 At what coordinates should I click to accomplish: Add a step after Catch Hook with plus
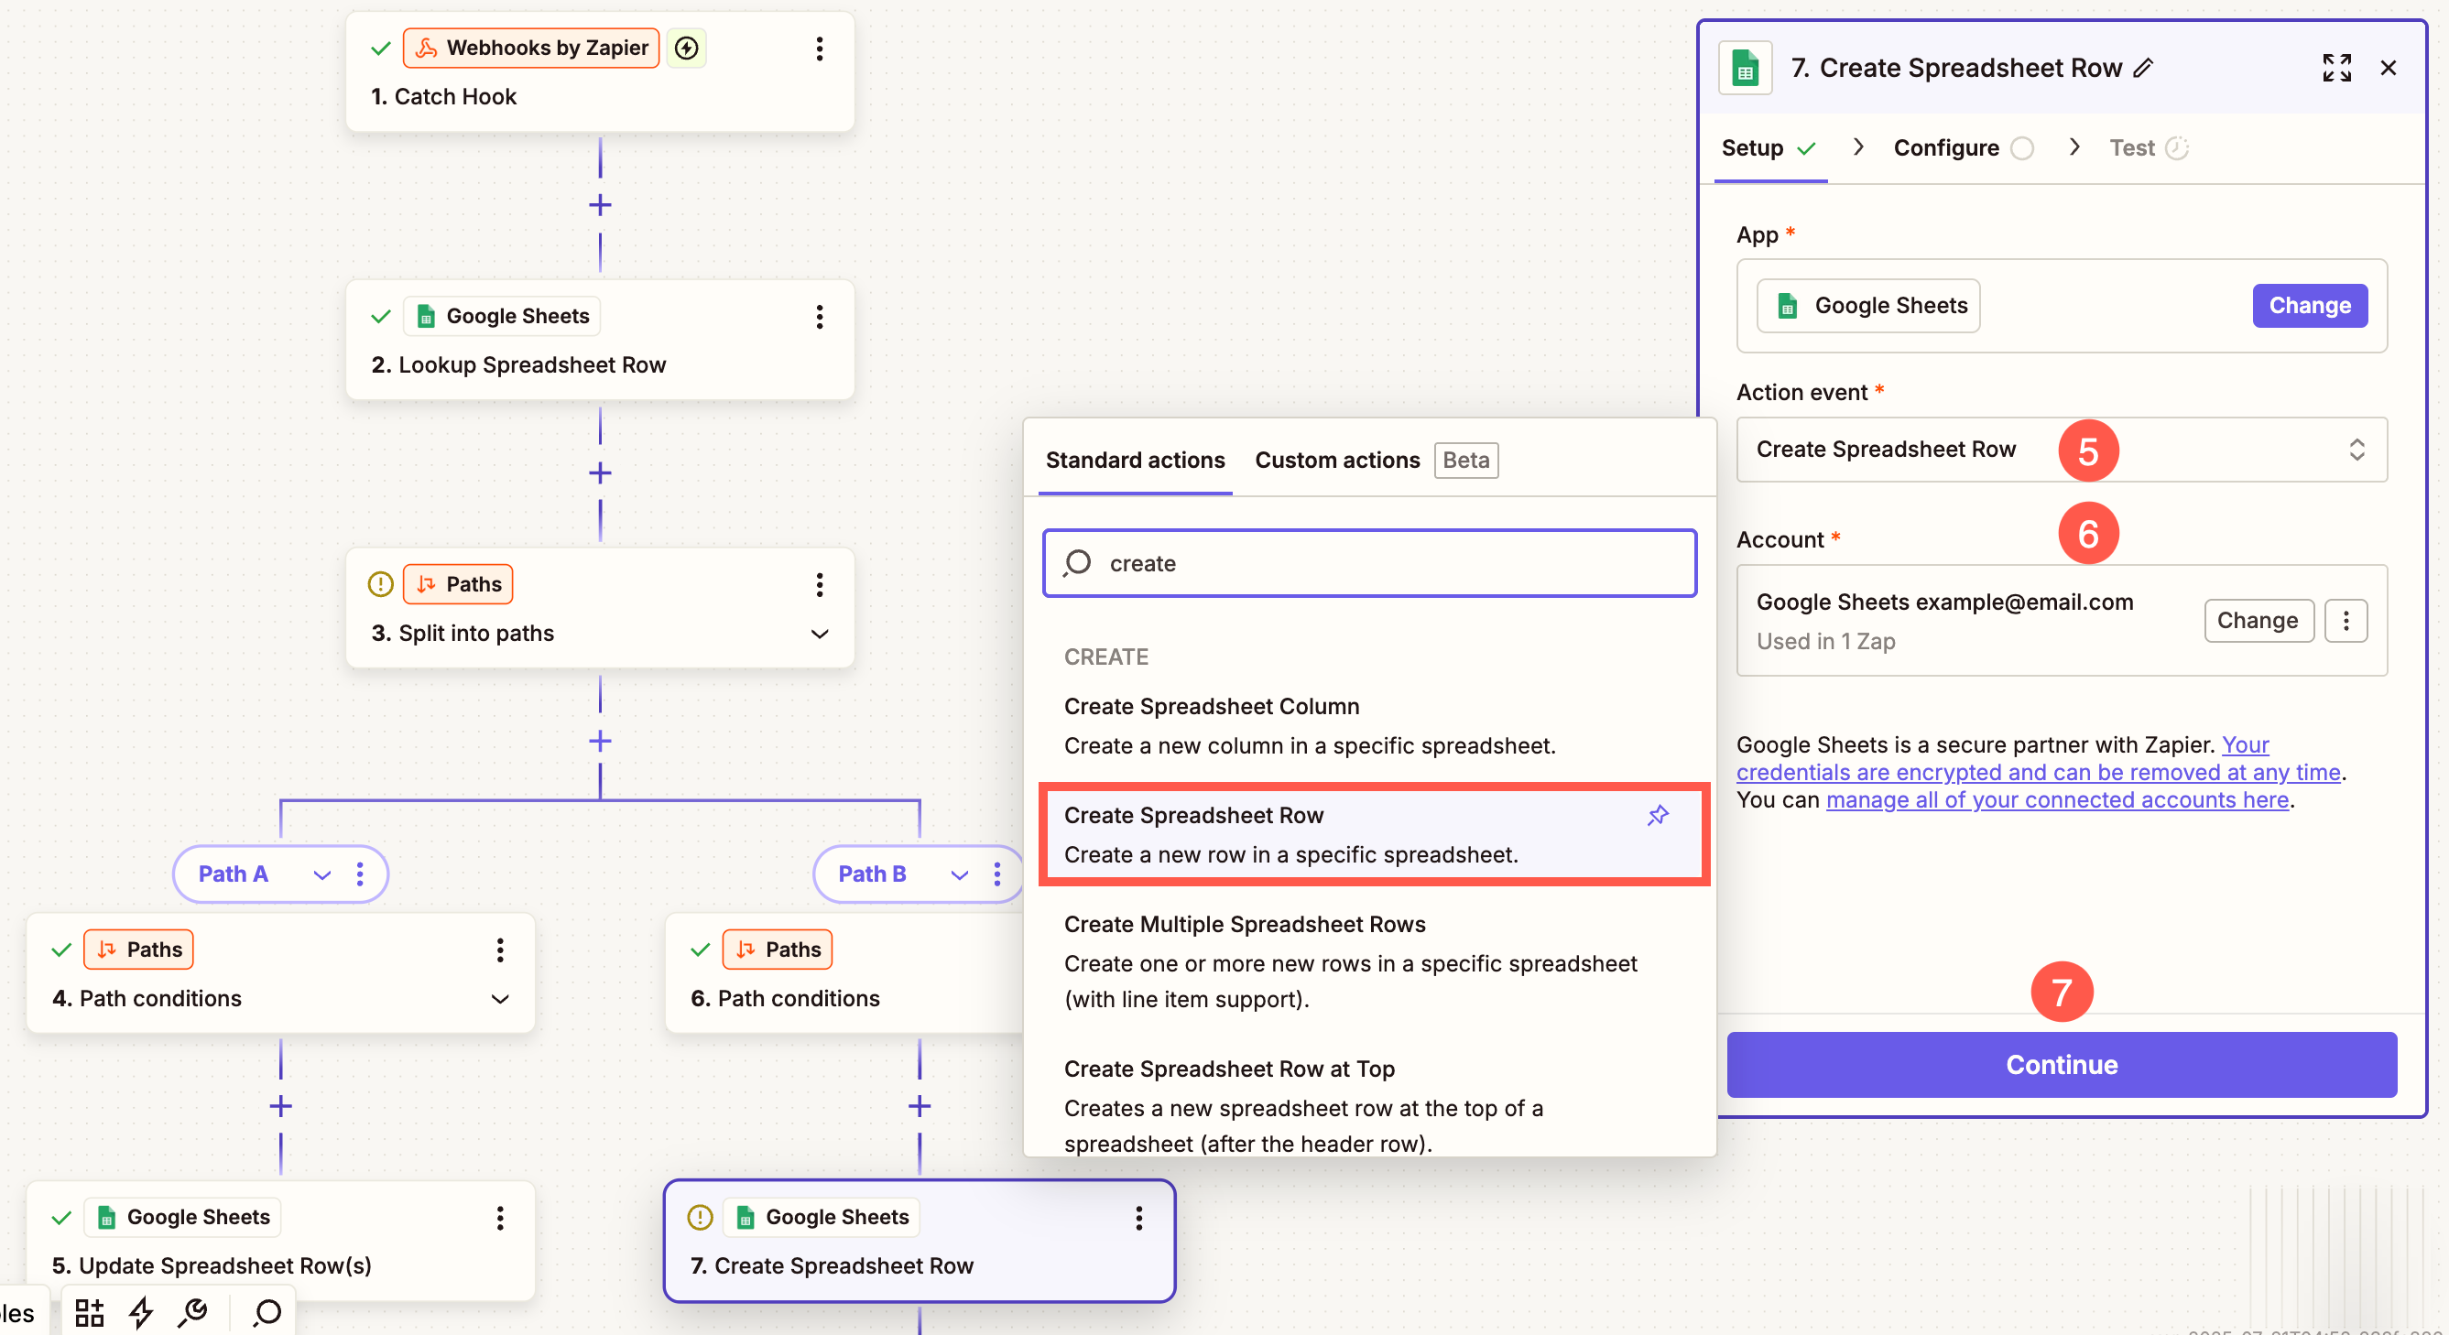click(600, 204)
